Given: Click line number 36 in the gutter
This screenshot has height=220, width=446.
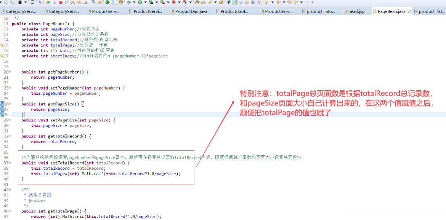Looking at the screenshot, I should tap(6, 158).
